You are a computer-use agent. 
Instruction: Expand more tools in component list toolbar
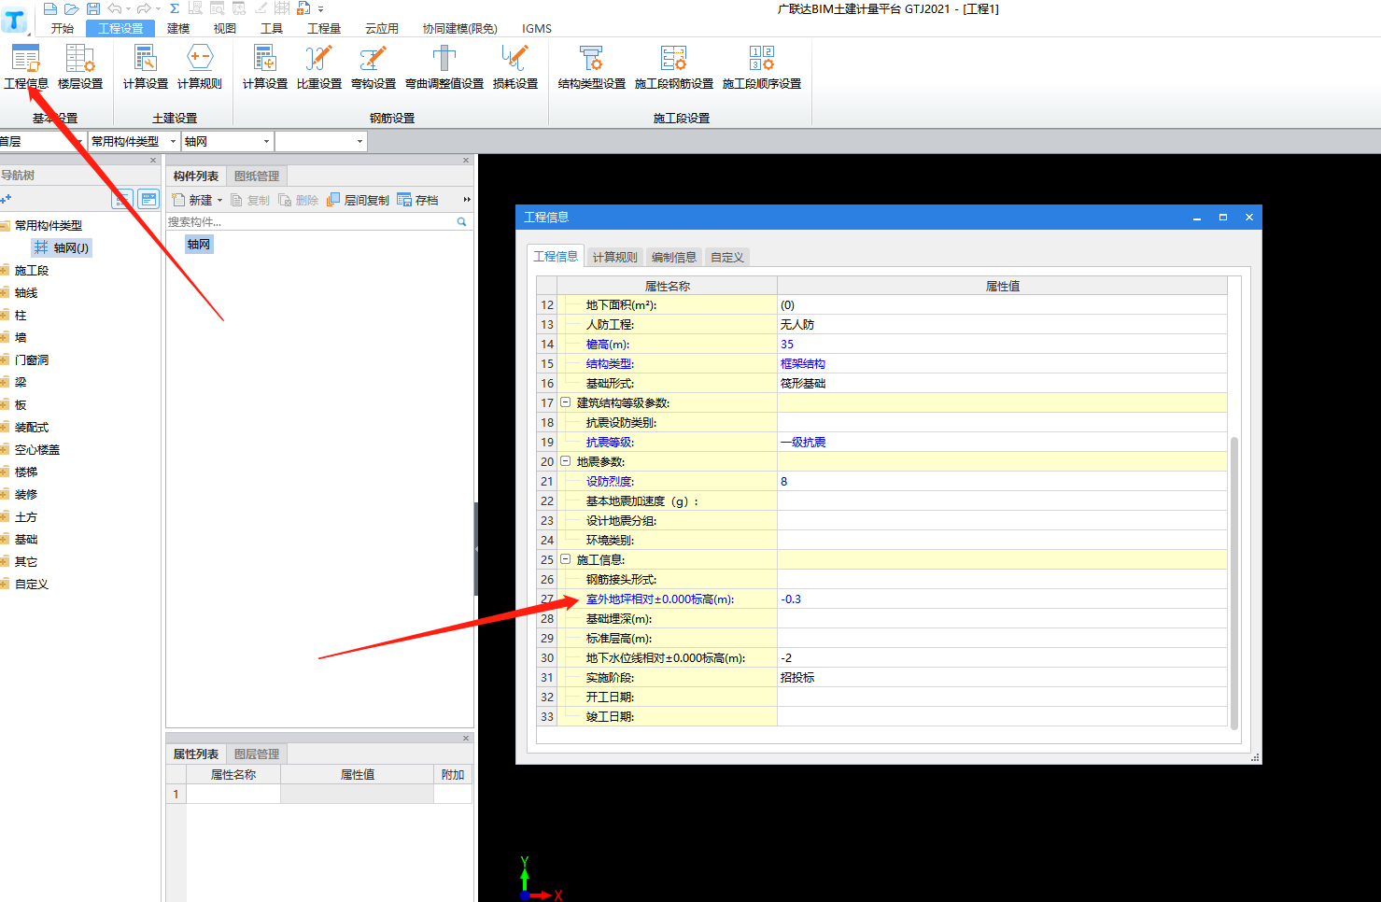467,200
